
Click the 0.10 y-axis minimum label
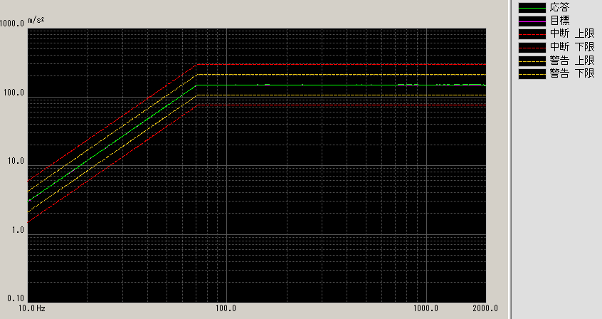16,298
